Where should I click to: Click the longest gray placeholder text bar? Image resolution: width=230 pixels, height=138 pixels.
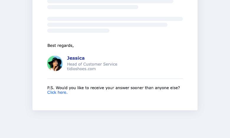click(115, 19)
